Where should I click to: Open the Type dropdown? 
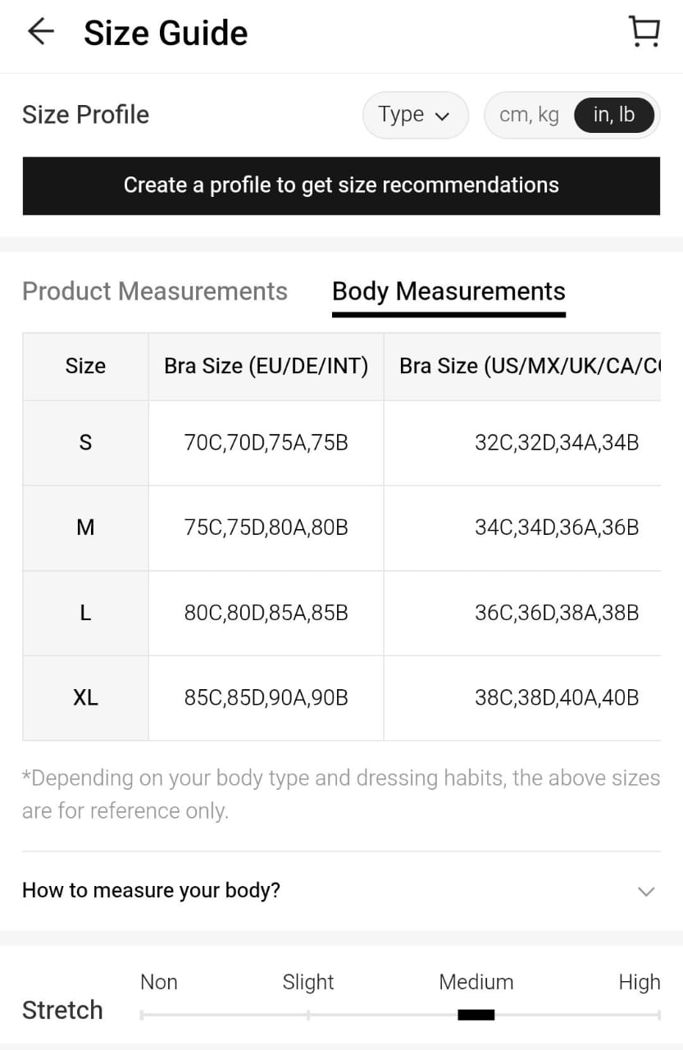click(x=415, y=115)
